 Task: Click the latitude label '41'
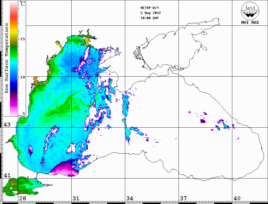tap(7, 175)
